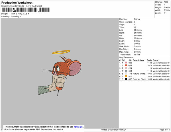Select the Natural White color swatch
The image size is (171, 132).
coord(126,74)
